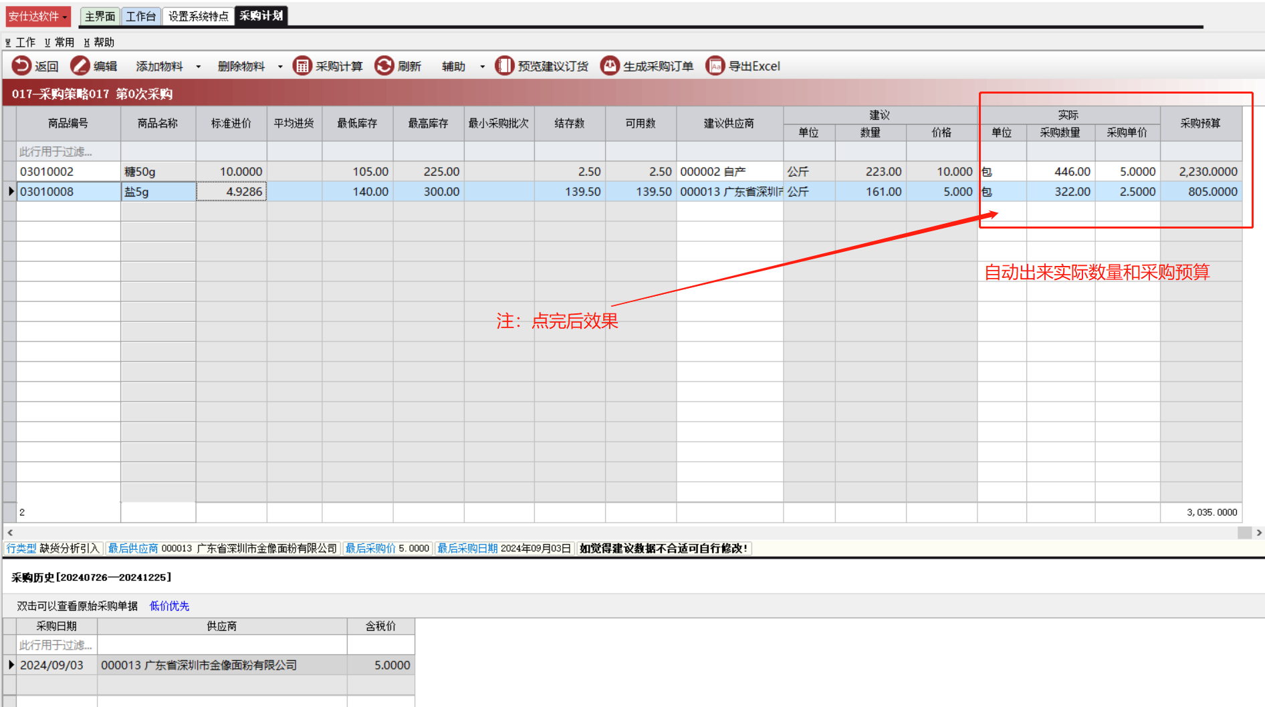This screenshot has height=707, width=1265.
Task: Click the 低价优先 link
Action: pos(169,606)
